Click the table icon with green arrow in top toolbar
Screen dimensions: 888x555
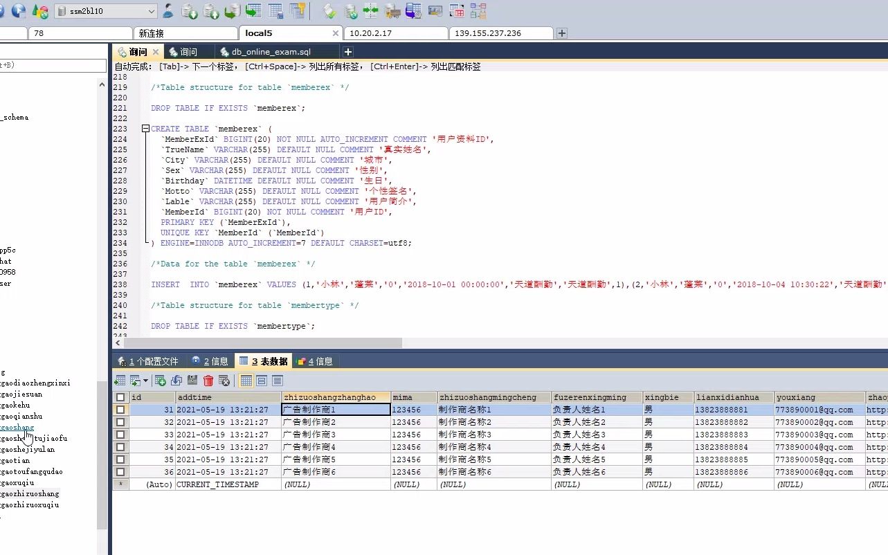(x=254, y=11)
